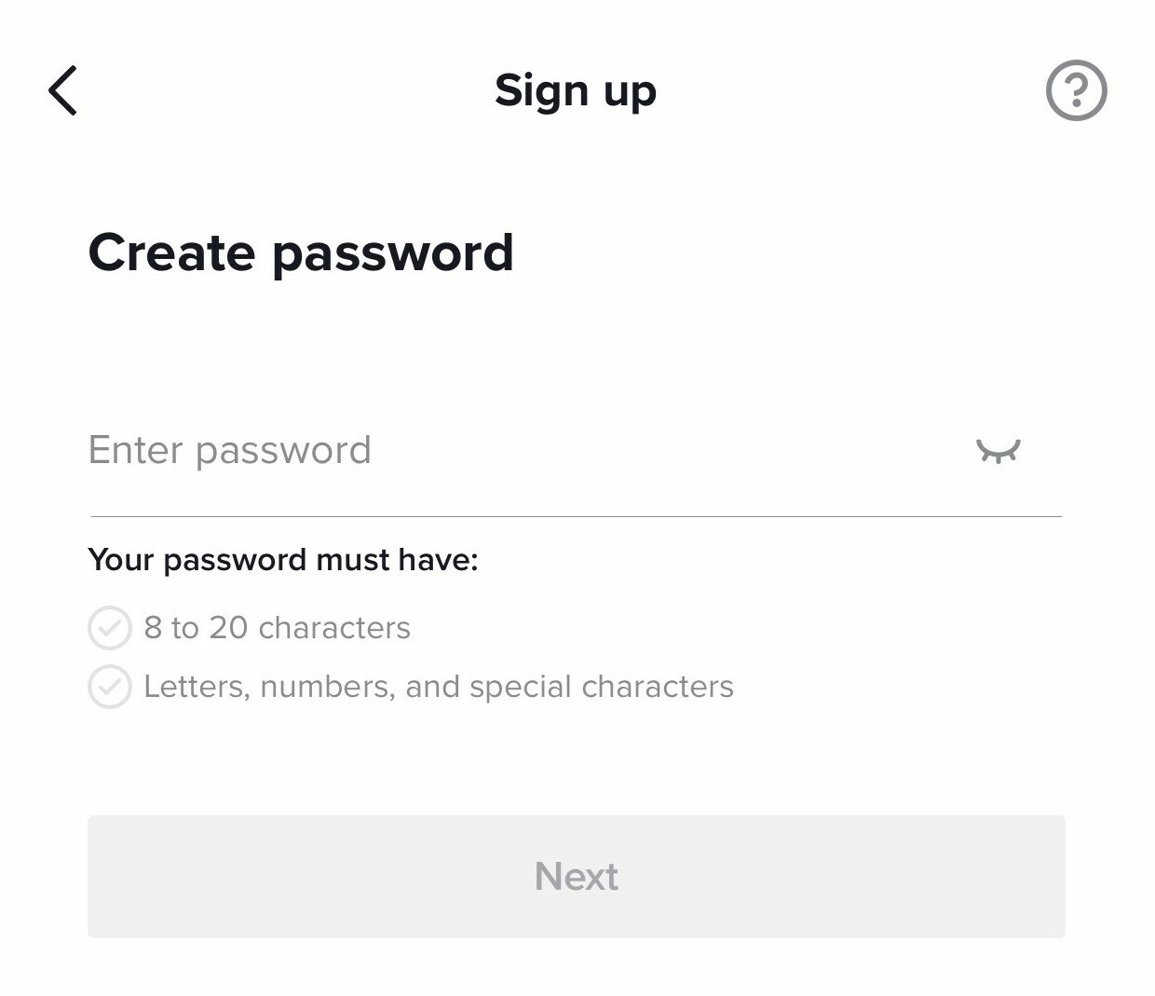
Task: Select 'Letters, numbers, and special characters' text
Action: [439, 687]
